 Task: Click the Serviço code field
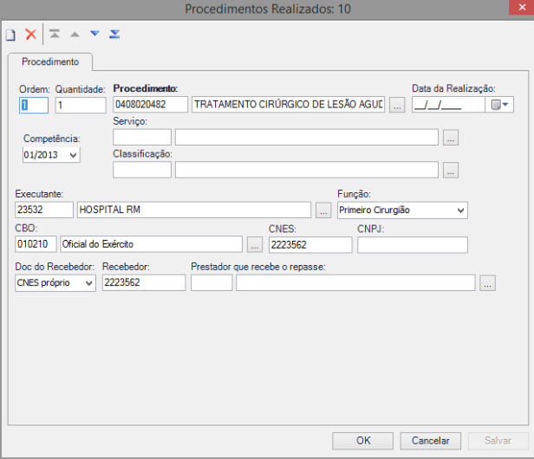point(142,137)
